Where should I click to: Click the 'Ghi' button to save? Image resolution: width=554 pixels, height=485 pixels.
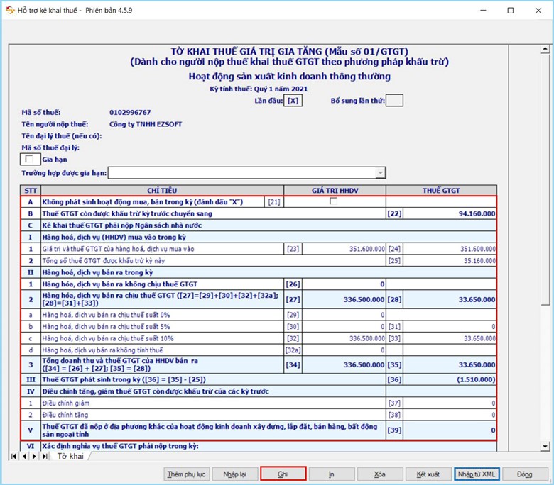[x=283, y=474]
